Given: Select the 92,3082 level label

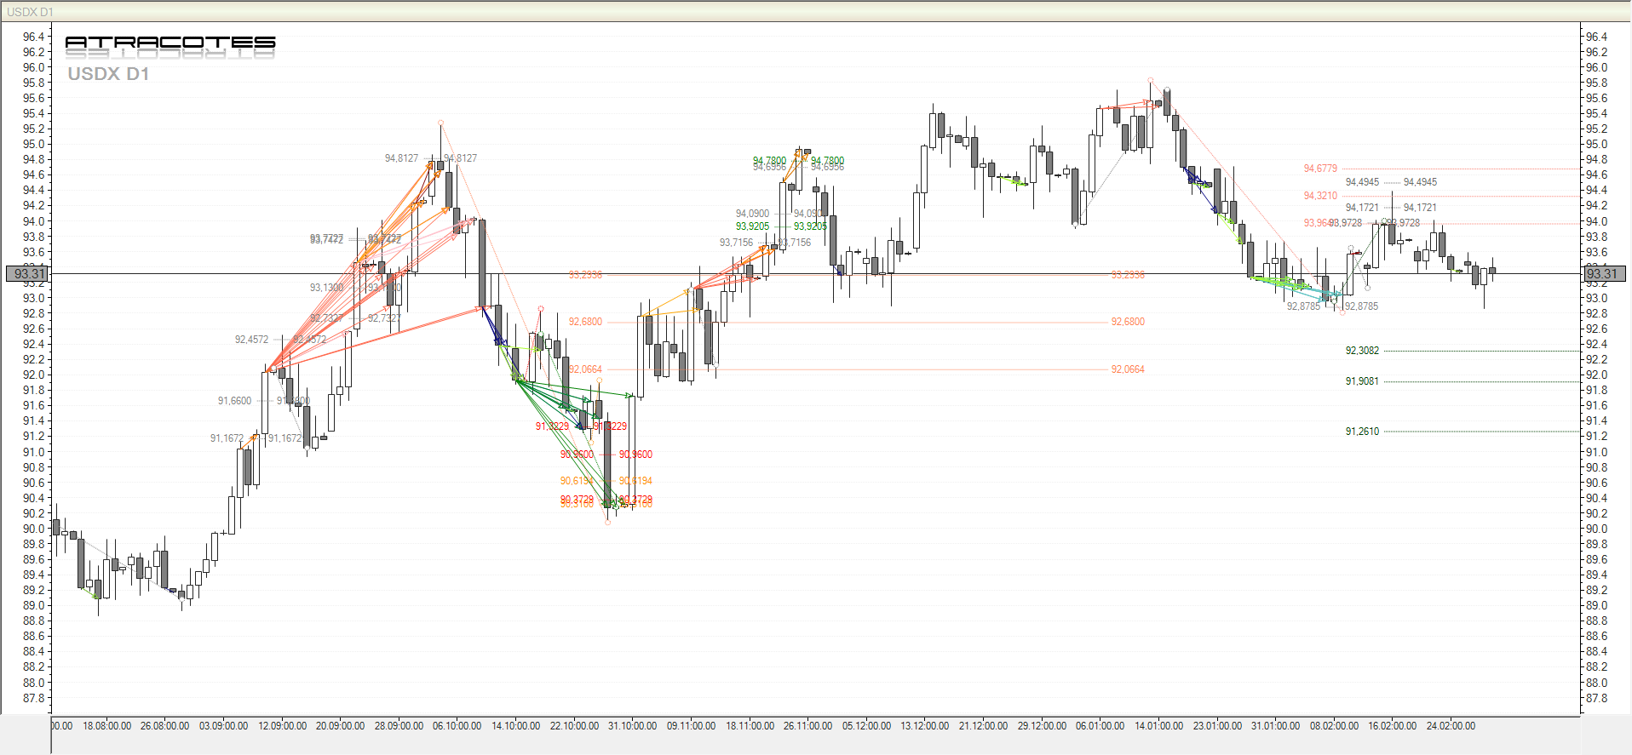Looking at the screenshot, I should tap(1362, 351).
